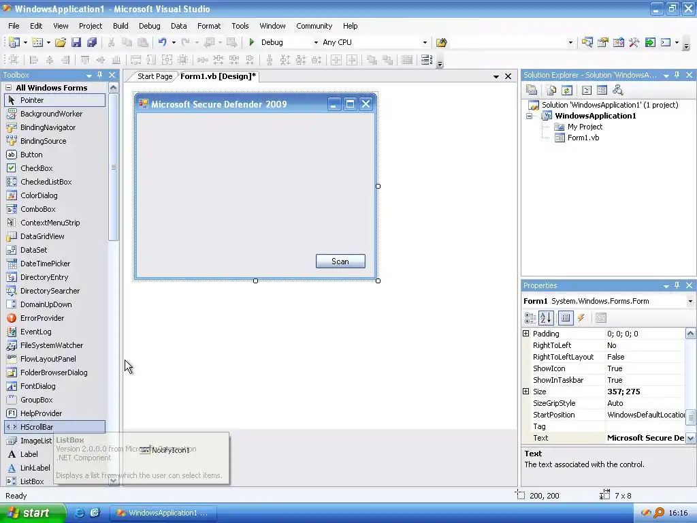Click the Scan button on the form
Viewport: 697px width, 523px height.
[340, 261]
